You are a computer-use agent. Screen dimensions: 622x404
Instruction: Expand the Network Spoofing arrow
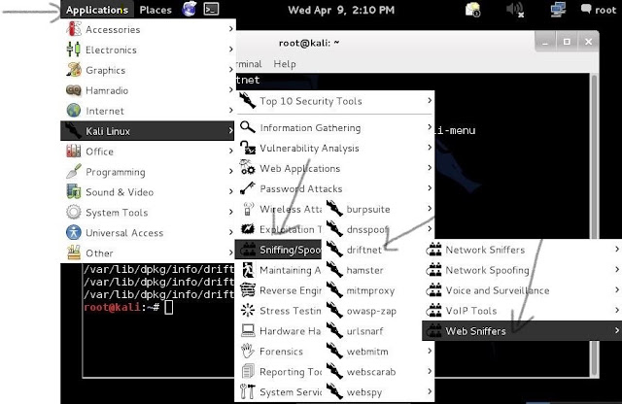[617, 270]
